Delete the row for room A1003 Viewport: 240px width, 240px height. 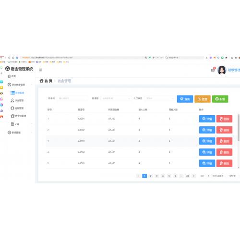tap(224, 141)
